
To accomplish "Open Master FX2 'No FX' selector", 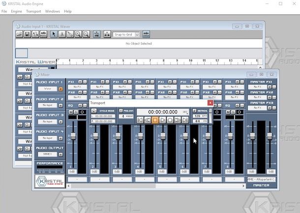I will point(257,97).
